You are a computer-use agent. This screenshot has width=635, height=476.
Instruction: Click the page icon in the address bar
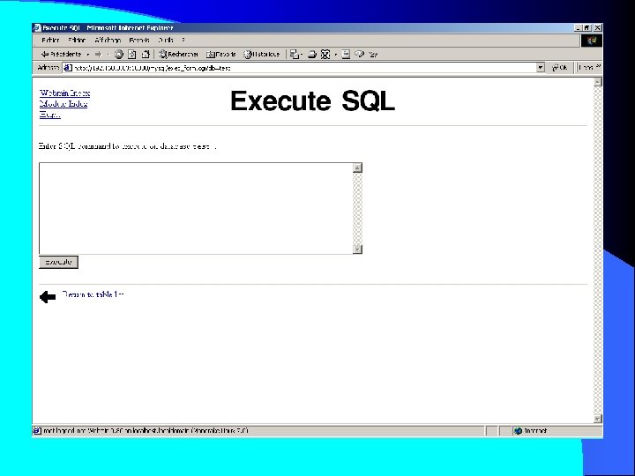click(x=68, y=68)
